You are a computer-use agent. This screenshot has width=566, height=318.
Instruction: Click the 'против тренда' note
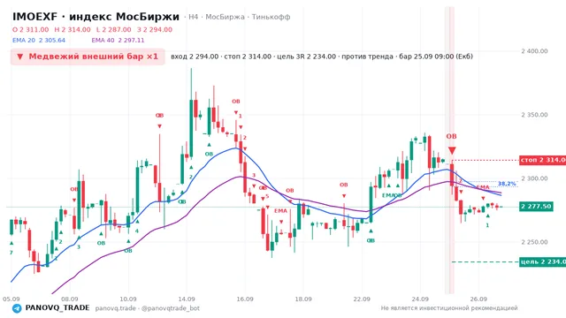point(367,57)
